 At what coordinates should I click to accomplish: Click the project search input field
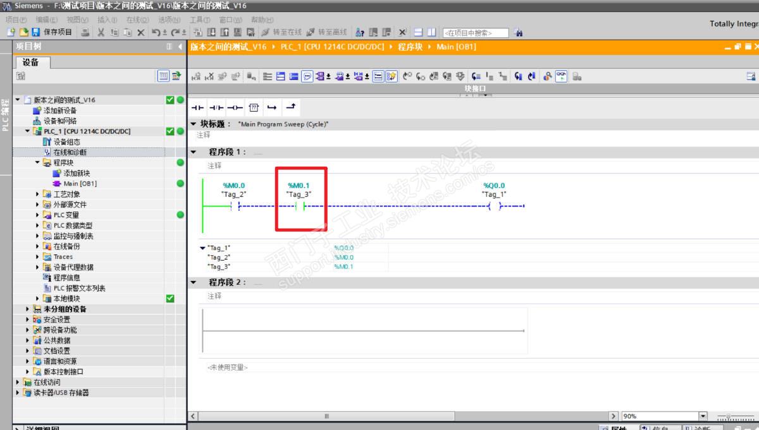[476, 33]
